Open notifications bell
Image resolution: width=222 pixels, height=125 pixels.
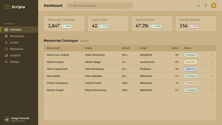pos(198,6)
